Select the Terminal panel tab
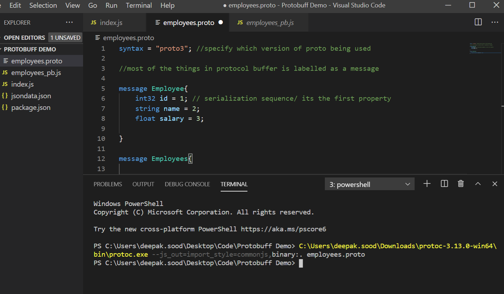Viewport: 504px width, 294px height. (234, 184)
